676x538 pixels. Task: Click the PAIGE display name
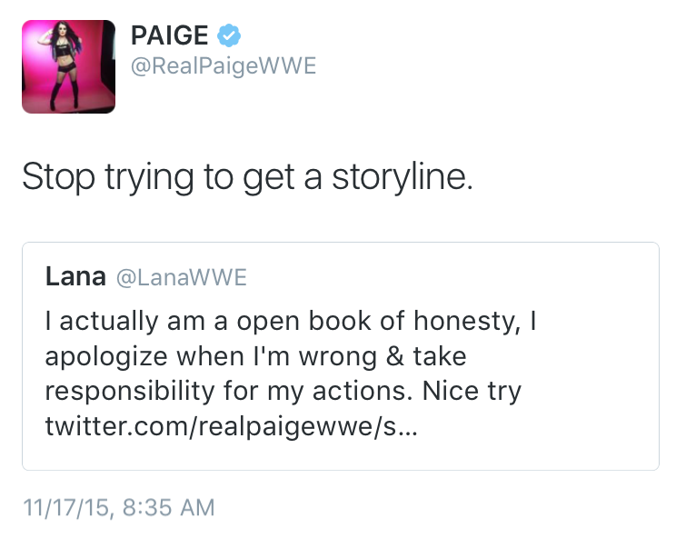(x=169, y=35)
